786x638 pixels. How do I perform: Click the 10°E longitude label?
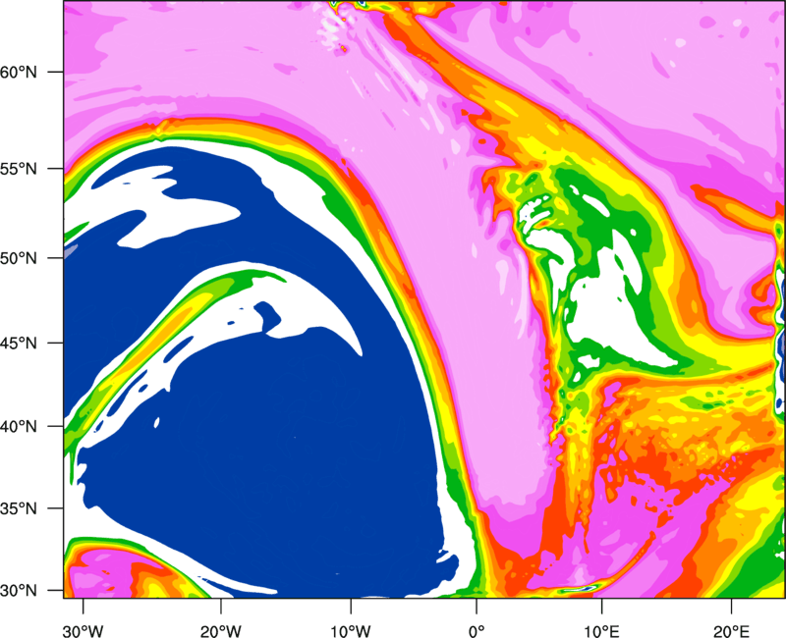coord(601,631)
